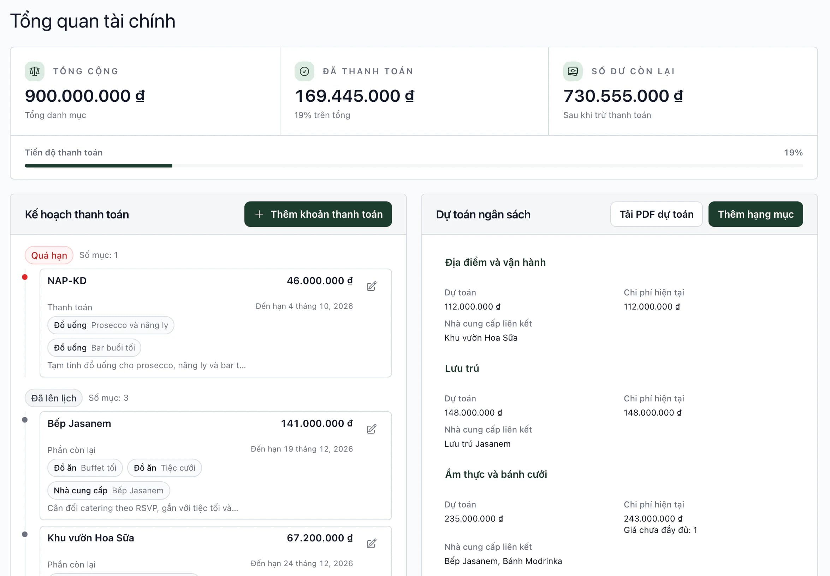Select the Đồ uống Bar buổi tối tag

click(x=94, y=348)
